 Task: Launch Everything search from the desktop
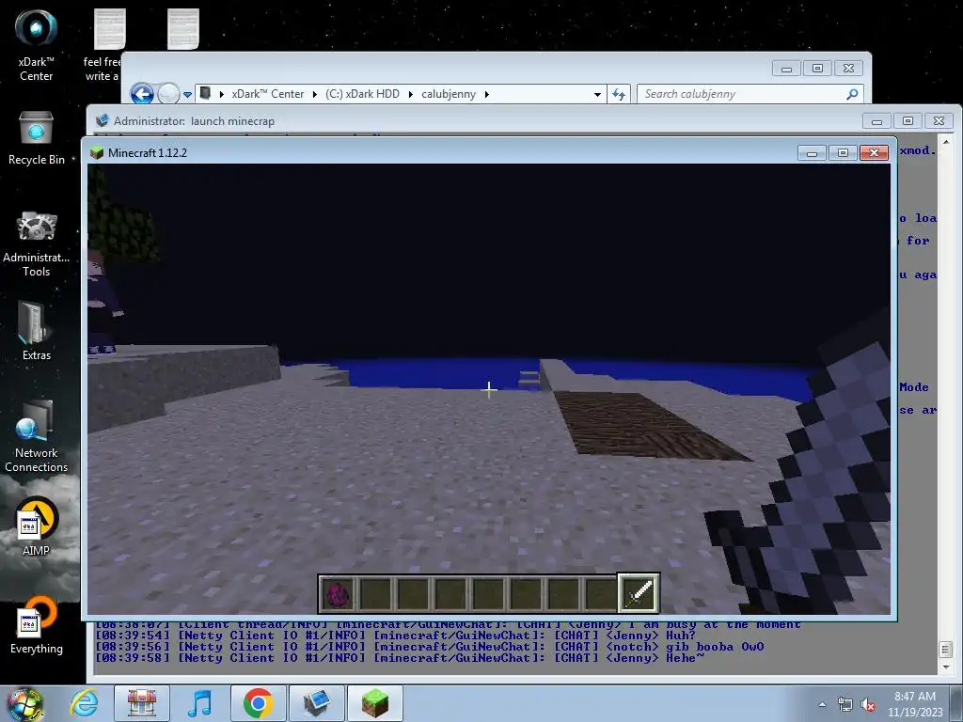click(x=37, y=625)
